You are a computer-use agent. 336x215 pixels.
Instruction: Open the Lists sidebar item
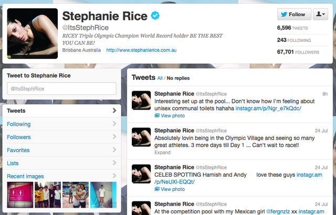pos(62,163)
